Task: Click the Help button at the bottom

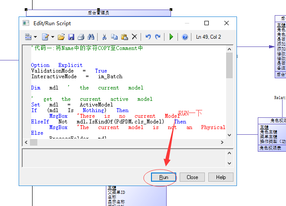Action: tap(221, 177)
